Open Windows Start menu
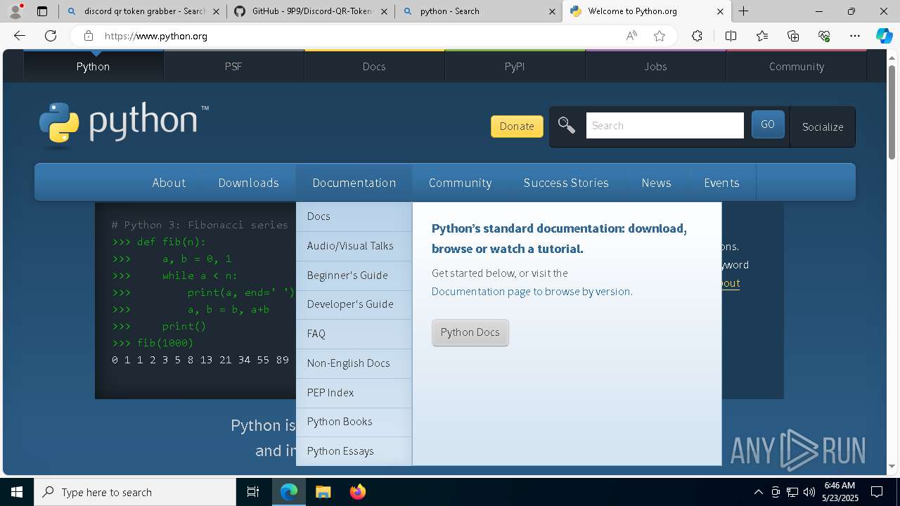Viewport: 900px width, 506px height. click(17, 492)
